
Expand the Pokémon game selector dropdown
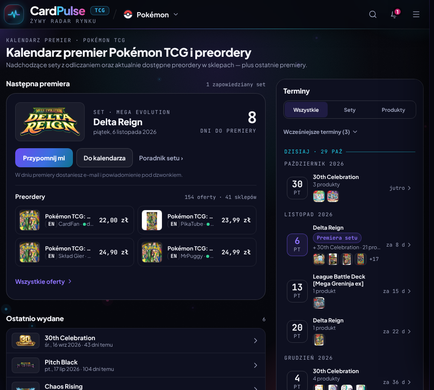(x=151, y=14)
